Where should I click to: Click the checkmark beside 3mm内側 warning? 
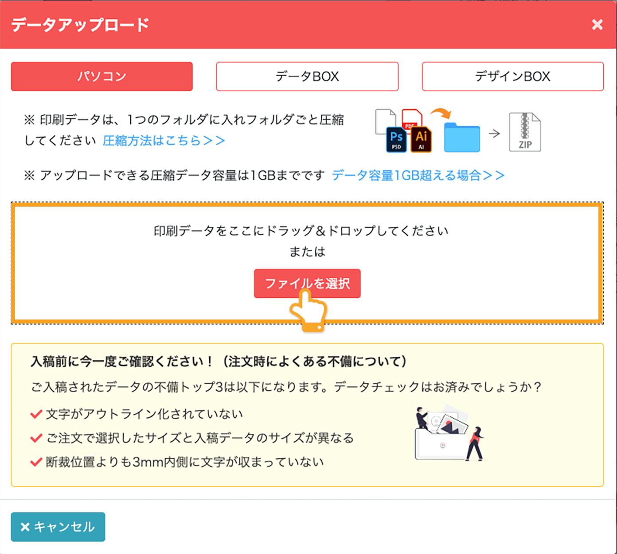[35, 462]
